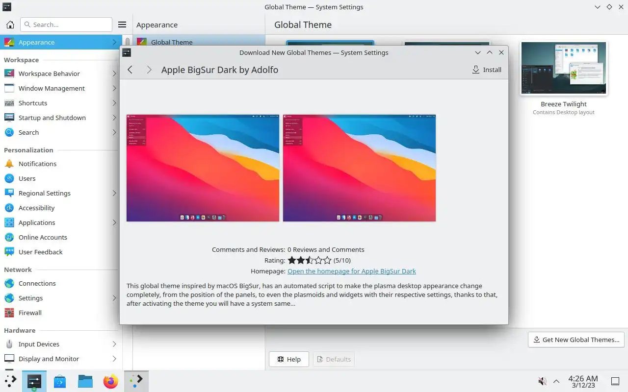
Task: Click the Online Accounts icon
Action: (x=9, y=237)
